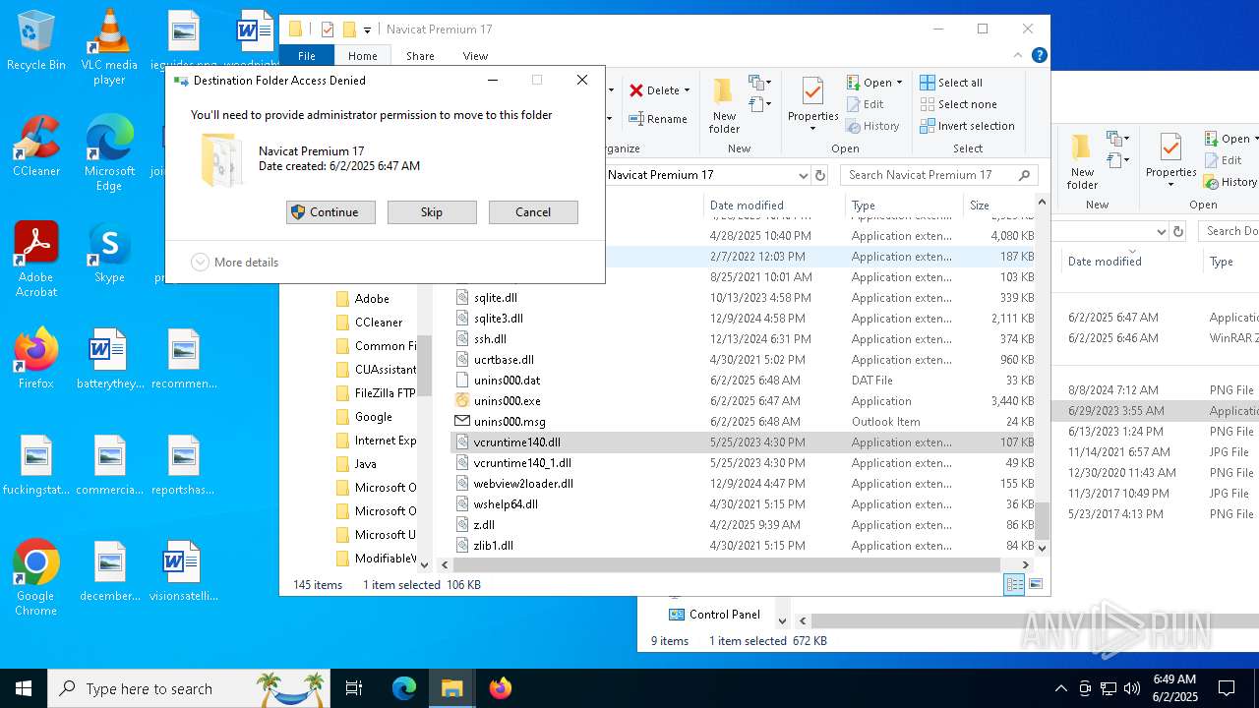The width and height of the screenshot is (1259, 708).
Task: Open Task View on the taskbar
Action: [354, 688]
